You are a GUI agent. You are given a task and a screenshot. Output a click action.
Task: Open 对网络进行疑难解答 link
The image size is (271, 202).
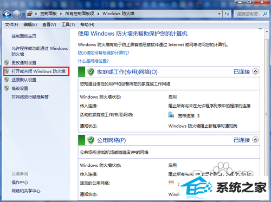click(30, 97)
